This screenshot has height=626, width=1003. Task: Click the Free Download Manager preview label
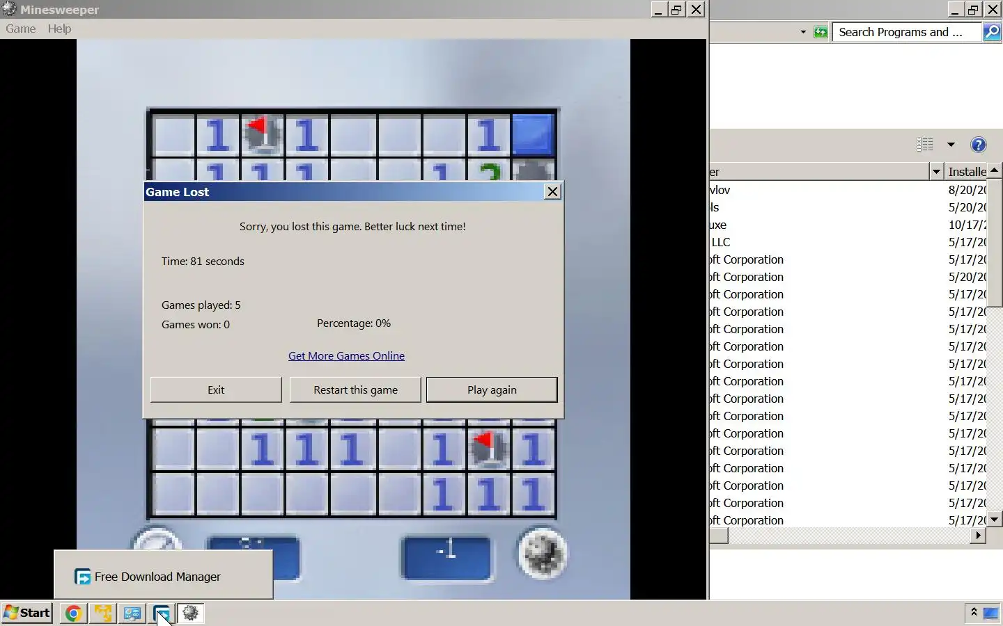(x=157, y=577)
